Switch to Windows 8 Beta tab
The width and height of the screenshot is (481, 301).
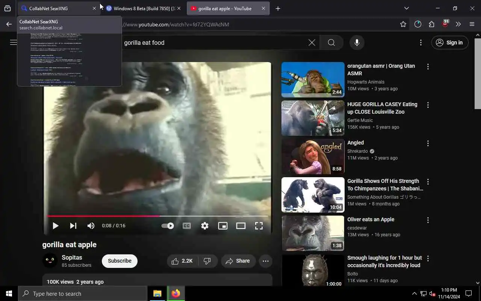tap(144, 8)
